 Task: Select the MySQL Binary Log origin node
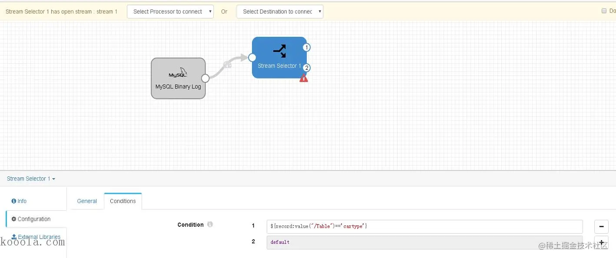pyautogui.click(x=178, y=78)
